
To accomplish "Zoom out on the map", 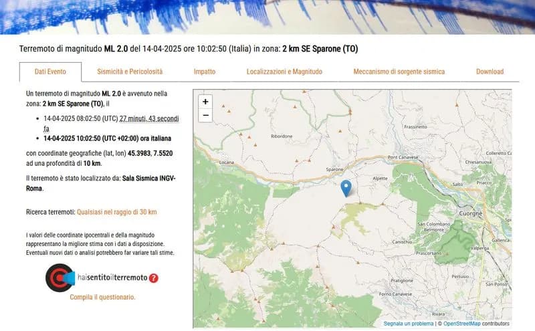I will coord(205,116).
